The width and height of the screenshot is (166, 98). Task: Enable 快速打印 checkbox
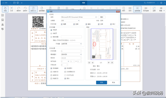[51, 78]
